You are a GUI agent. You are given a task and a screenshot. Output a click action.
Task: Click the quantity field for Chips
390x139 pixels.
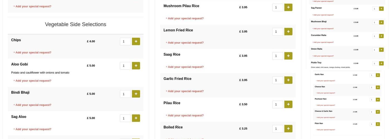(x=125, y=41)
